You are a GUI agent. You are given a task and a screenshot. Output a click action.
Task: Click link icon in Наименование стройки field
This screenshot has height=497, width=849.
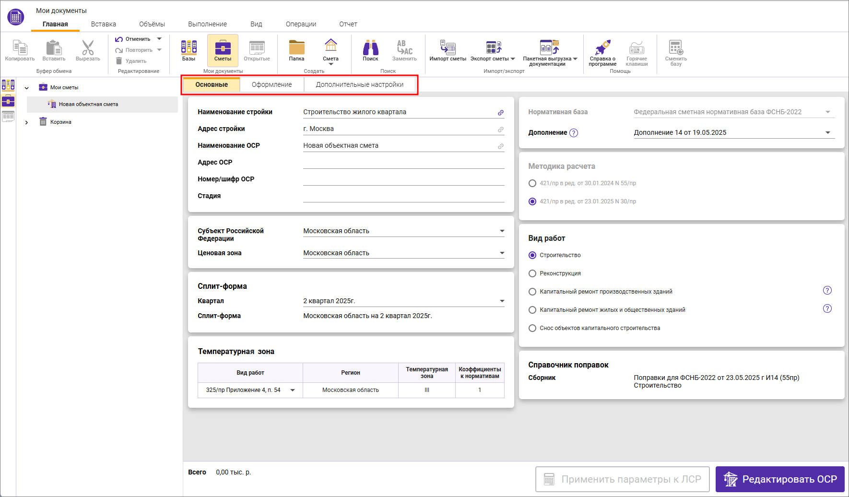click(x=500, y=113)
